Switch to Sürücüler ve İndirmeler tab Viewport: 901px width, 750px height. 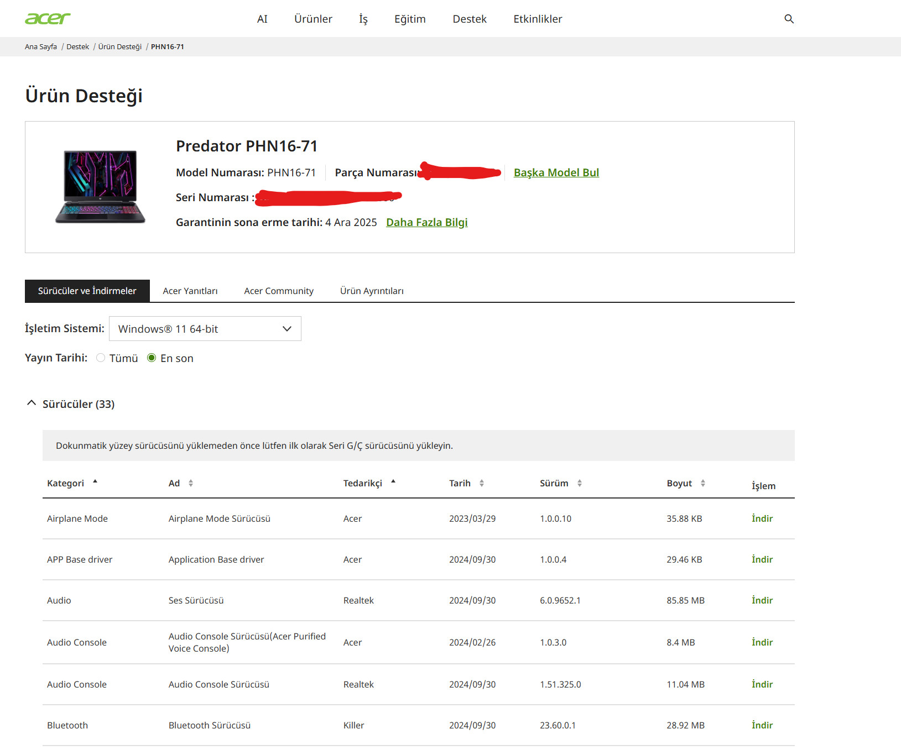[87, 291]
